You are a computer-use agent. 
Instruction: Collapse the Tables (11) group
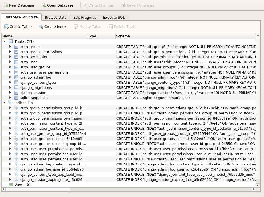pyautogui.click(x=5, y=41)
